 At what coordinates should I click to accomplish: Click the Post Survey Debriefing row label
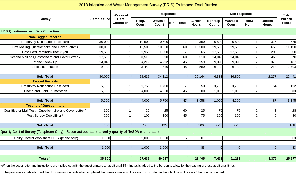point(45,116)
